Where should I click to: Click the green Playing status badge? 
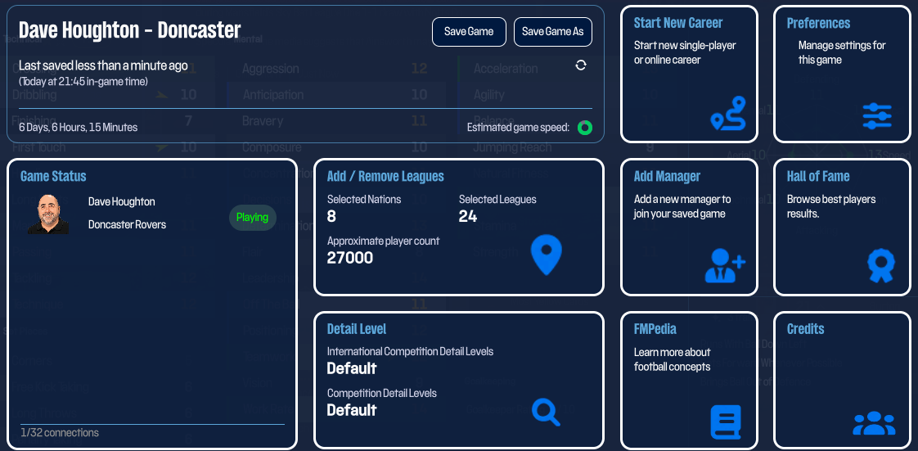252,217
